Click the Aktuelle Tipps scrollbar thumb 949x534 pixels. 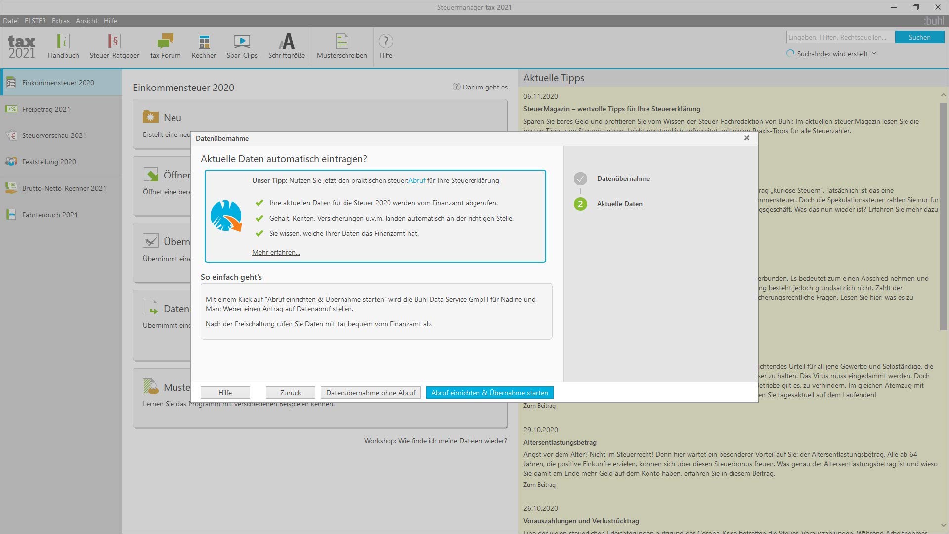(x=943, y=216)
